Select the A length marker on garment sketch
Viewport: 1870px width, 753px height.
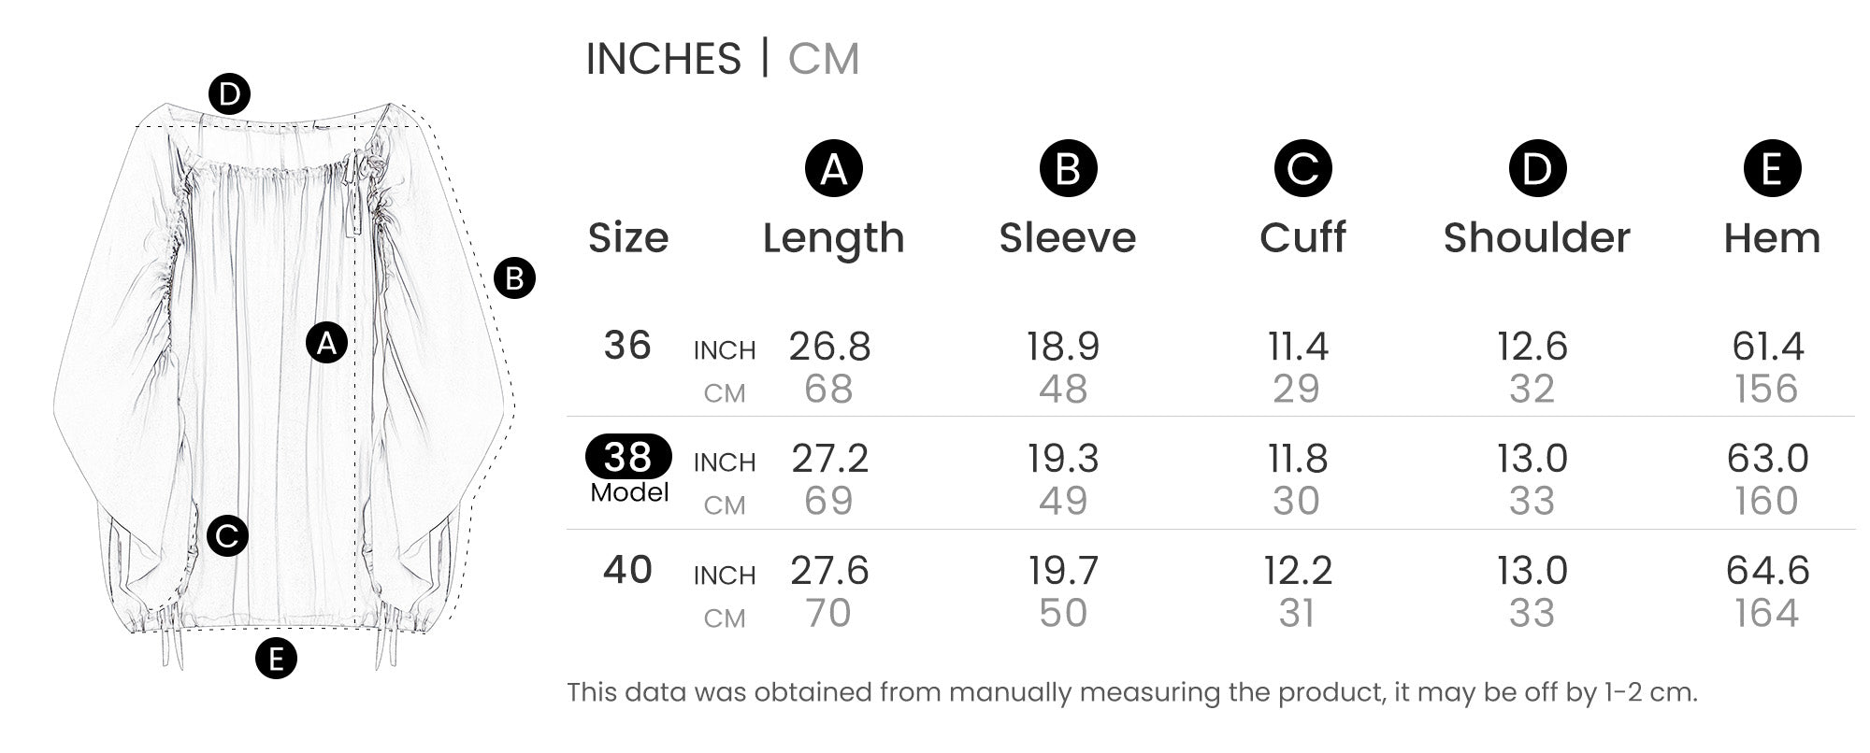click(x=326, y=343)
